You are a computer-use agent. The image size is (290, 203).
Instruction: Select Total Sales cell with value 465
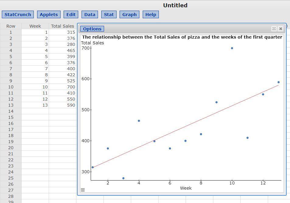click(x=62, y=50)
